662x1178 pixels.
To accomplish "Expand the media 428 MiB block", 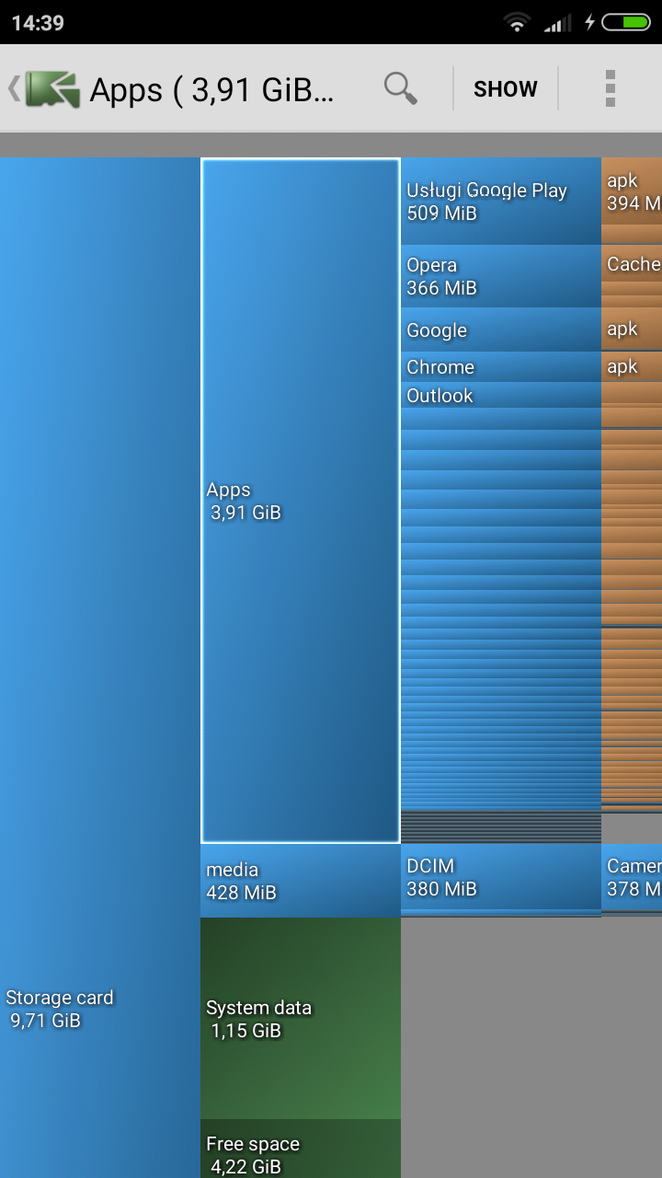I will click(x=300, y=881).
